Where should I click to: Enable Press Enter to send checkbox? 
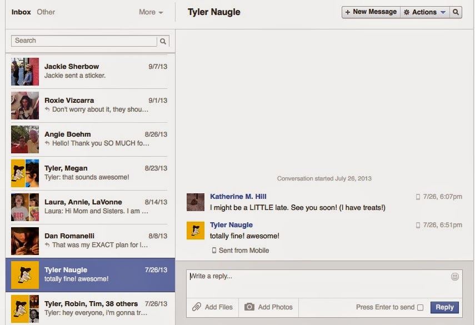pyautogui.click(x=420, y=307)
